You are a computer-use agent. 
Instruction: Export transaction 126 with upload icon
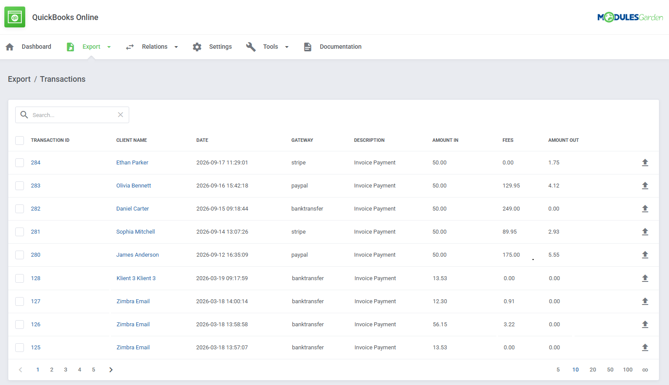coord(645,325)
